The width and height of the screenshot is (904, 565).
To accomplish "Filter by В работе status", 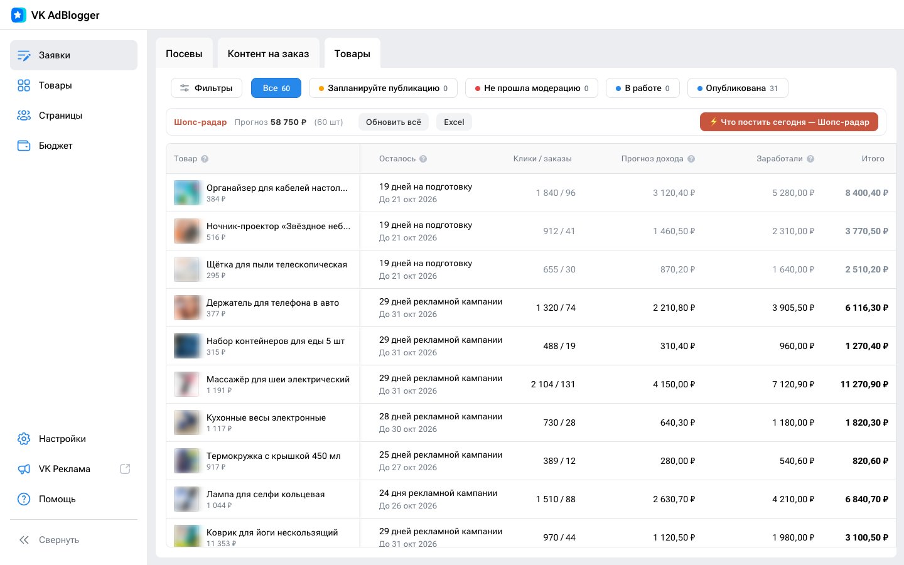I will click(x=643, y=88).
